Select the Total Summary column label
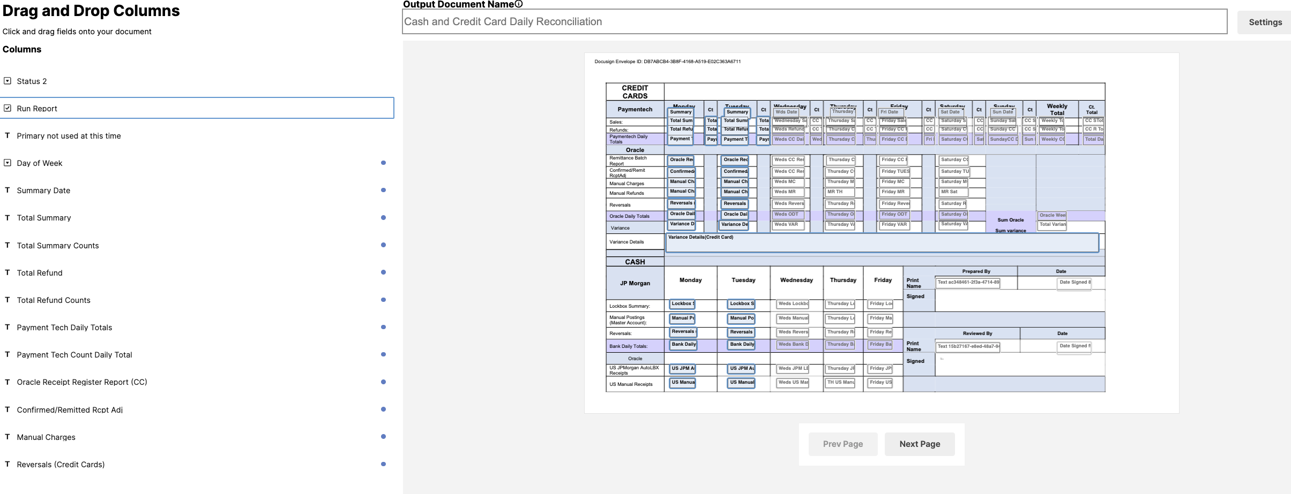 [44, 218]
